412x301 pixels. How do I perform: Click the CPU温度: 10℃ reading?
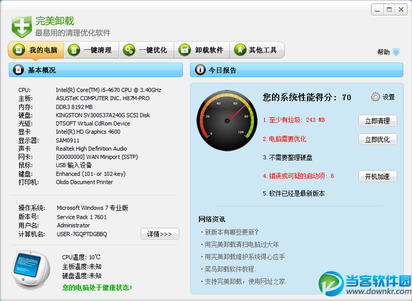81,257
